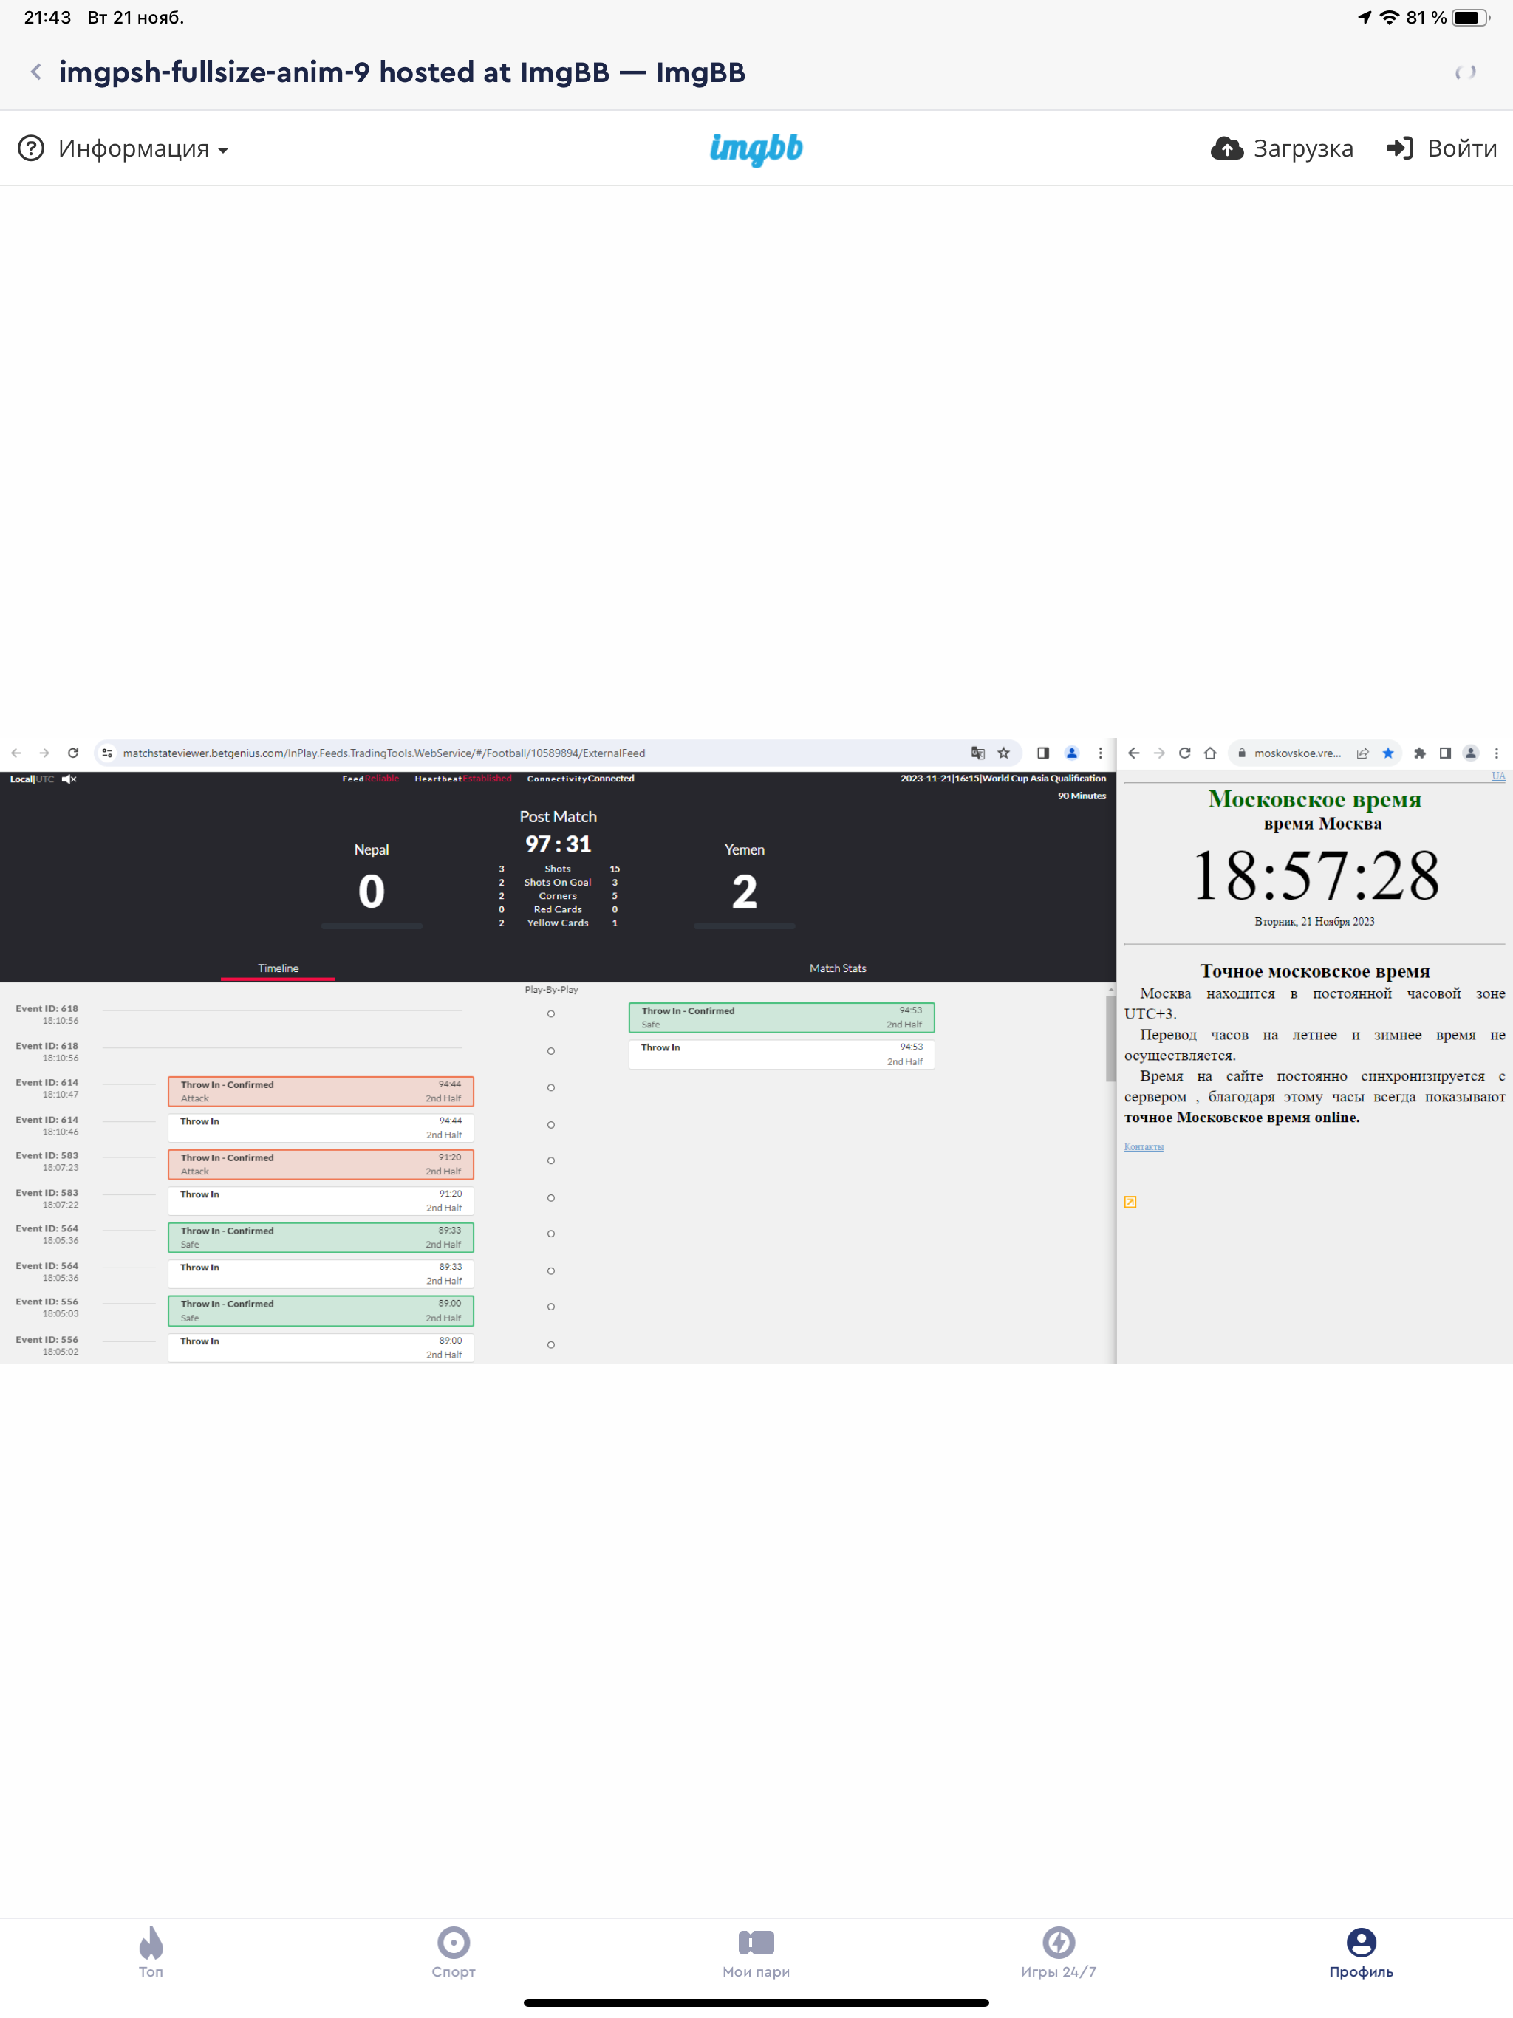Click the timeline panel scrollbar
The height and width of the screenshot is (2018, 1513).
[x=1110, y=1040]
